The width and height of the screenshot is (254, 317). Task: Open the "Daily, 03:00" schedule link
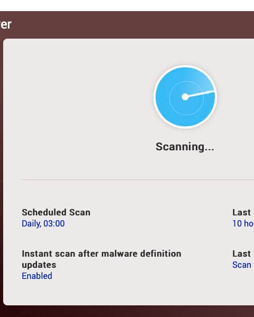point(43,223)
